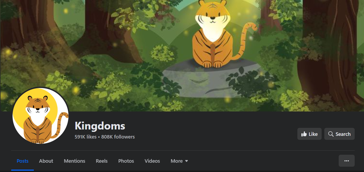Open the Videos tab
The width and height of the screenshot is (364, 172).
coord(152,161)
